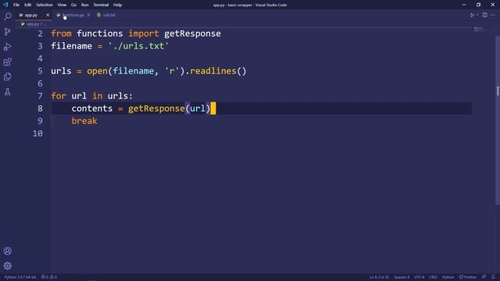500x281 pixels.
Task: Click line number 10 in the gutter
Action: click(x=37, y=133)
